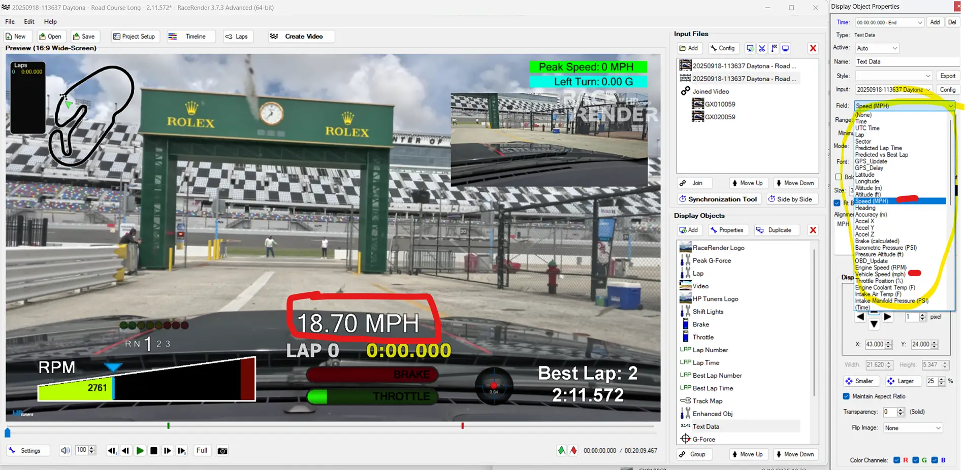Select the Peak G-Force display object
965x470 pixels.
tap(712, 260)
